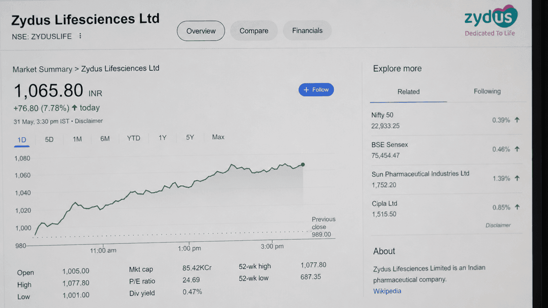Viewport: 548px width, 308px height.
Task: Click the Sun Pharmaceutical percentage 1.39%
Action: coord(501,178)
